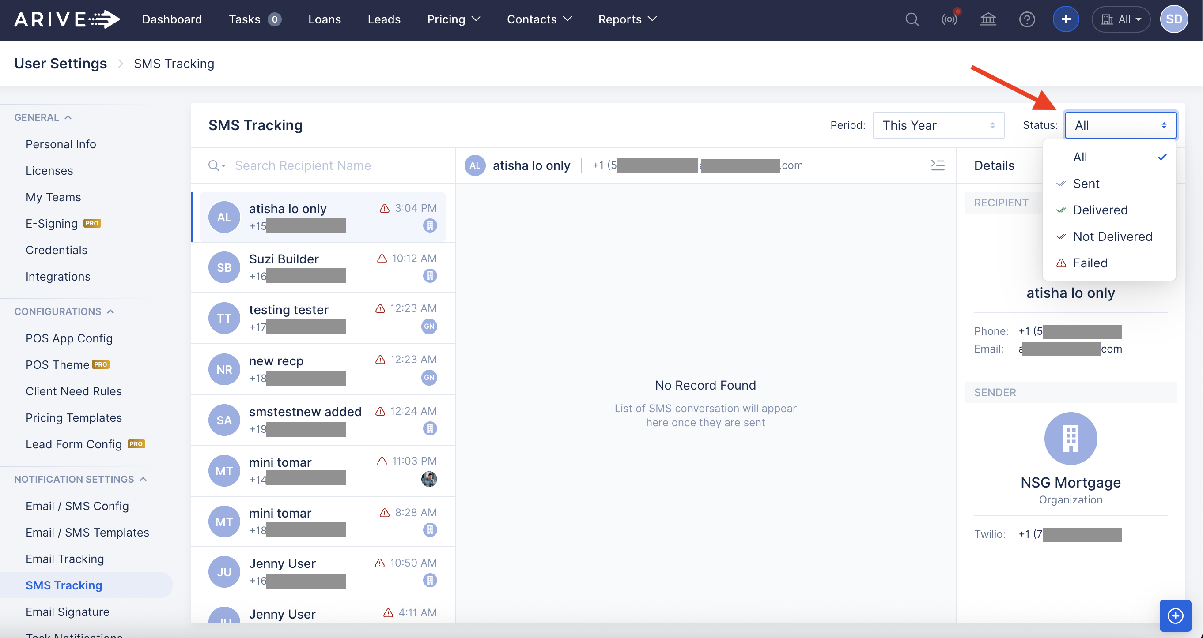Open the SD user avatar menu

pos(1173,19)
